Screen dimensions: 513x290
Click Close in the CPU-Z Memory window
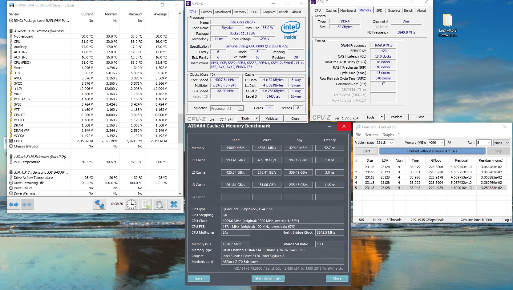[420, 117]
